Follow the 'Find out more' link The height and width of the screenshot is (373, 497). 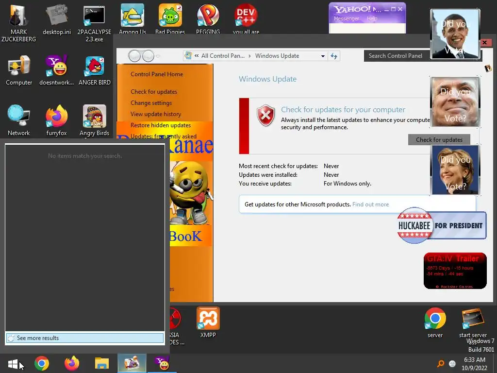[370, 204]
